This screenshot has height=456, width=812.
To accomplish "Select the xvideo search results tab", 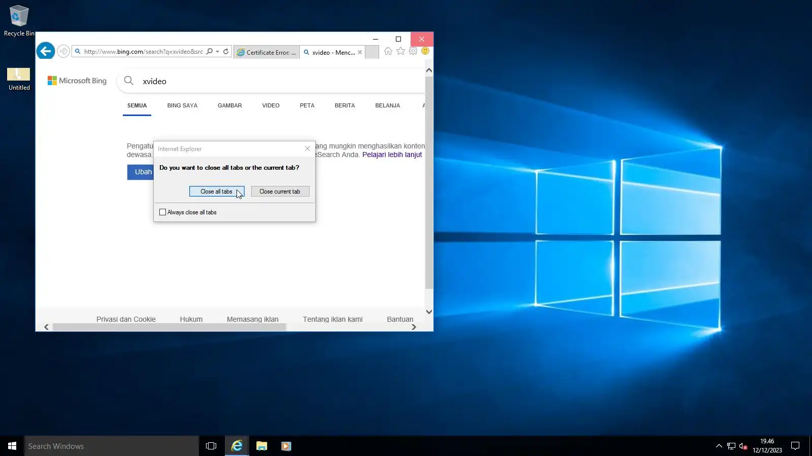I will [330, 52].
